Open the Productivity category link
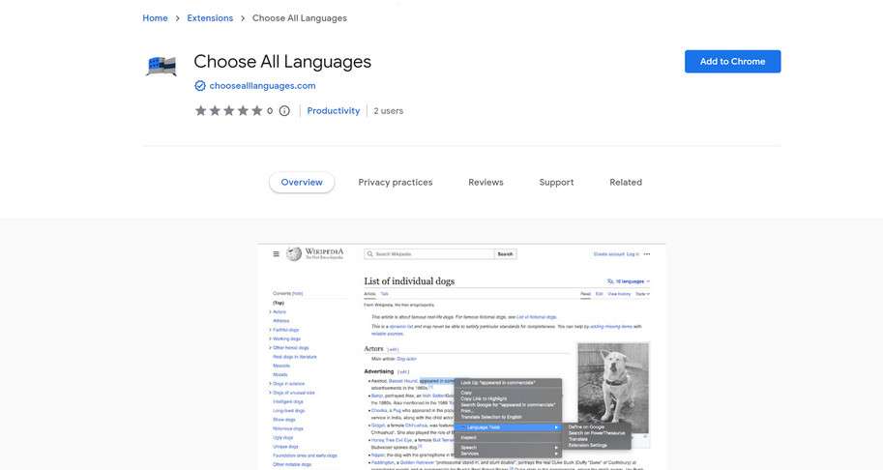 [334, 111]
